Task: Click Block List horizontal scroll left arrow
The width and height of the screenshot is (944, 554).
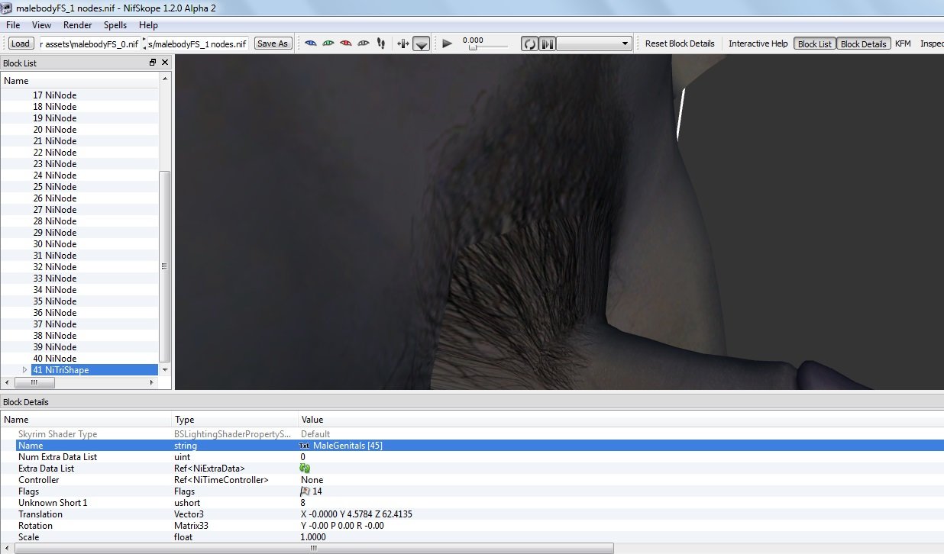Action: pyautogui.click(x=7, y=383)
